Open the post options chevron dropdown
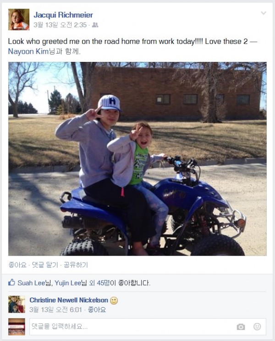 click(264, 13)
